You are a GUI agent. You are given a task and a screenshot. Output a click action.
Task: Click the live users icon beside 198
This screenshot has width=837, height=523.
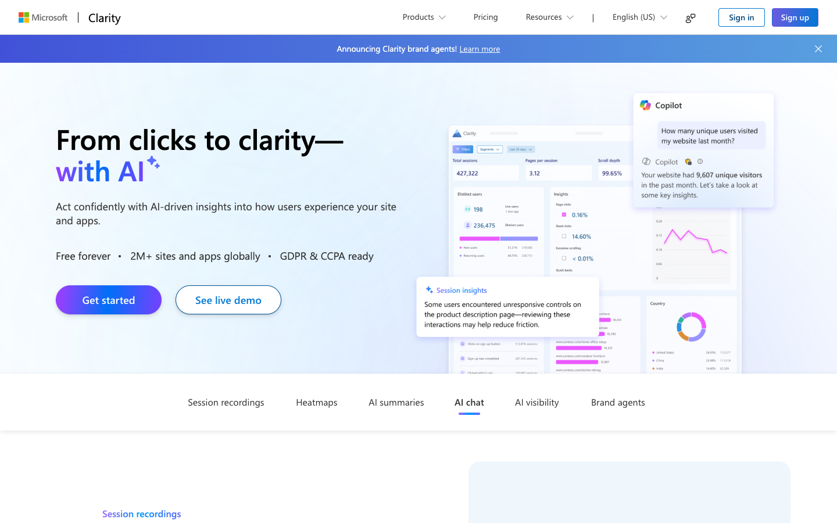click(467, 209)
